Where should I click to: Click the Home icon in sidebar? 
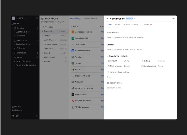(x=13, y=24)
